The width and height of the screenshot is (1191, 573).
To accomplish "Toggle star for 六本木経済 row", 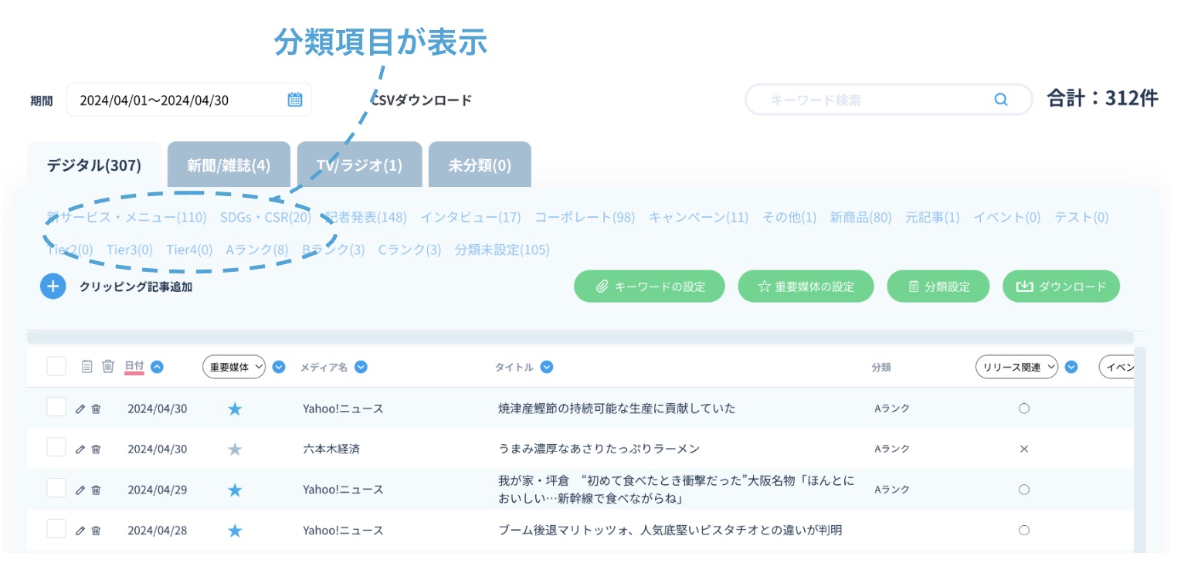I will point(235,449).
